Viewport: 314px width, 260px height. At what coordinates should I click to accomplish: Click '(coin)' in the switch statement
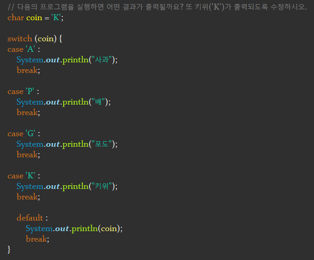click(x=46, y=39)
